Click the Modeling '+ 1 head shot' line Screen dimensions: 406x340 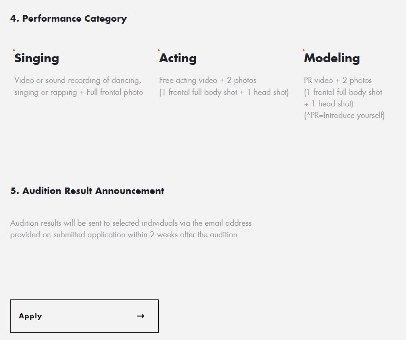click(x=328, y=104)
